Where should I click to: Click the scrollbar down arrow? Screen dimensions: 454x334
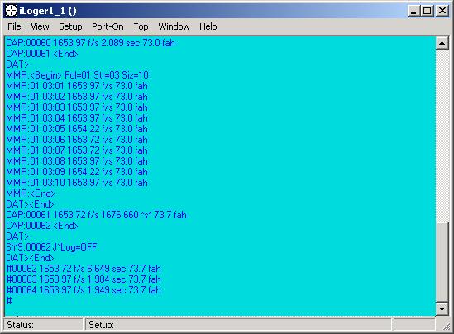pyautogui.click(x=442, y=309)
